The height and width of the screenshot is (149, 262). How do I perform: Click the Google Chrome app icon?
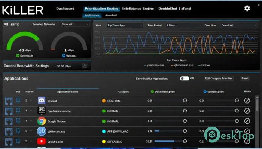tap(42, 121)
